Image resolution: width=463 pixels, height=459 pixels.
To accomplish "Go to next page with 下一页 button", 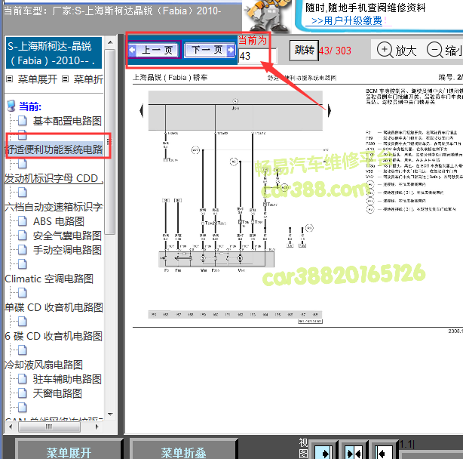I will (210, 50).
